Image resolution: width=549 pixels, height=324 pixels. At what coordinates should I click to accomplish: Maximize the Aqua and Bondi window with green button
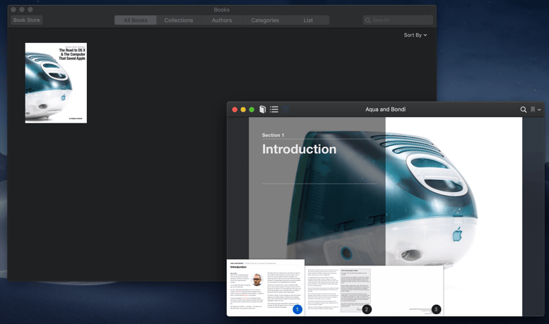tap(252, 109)
